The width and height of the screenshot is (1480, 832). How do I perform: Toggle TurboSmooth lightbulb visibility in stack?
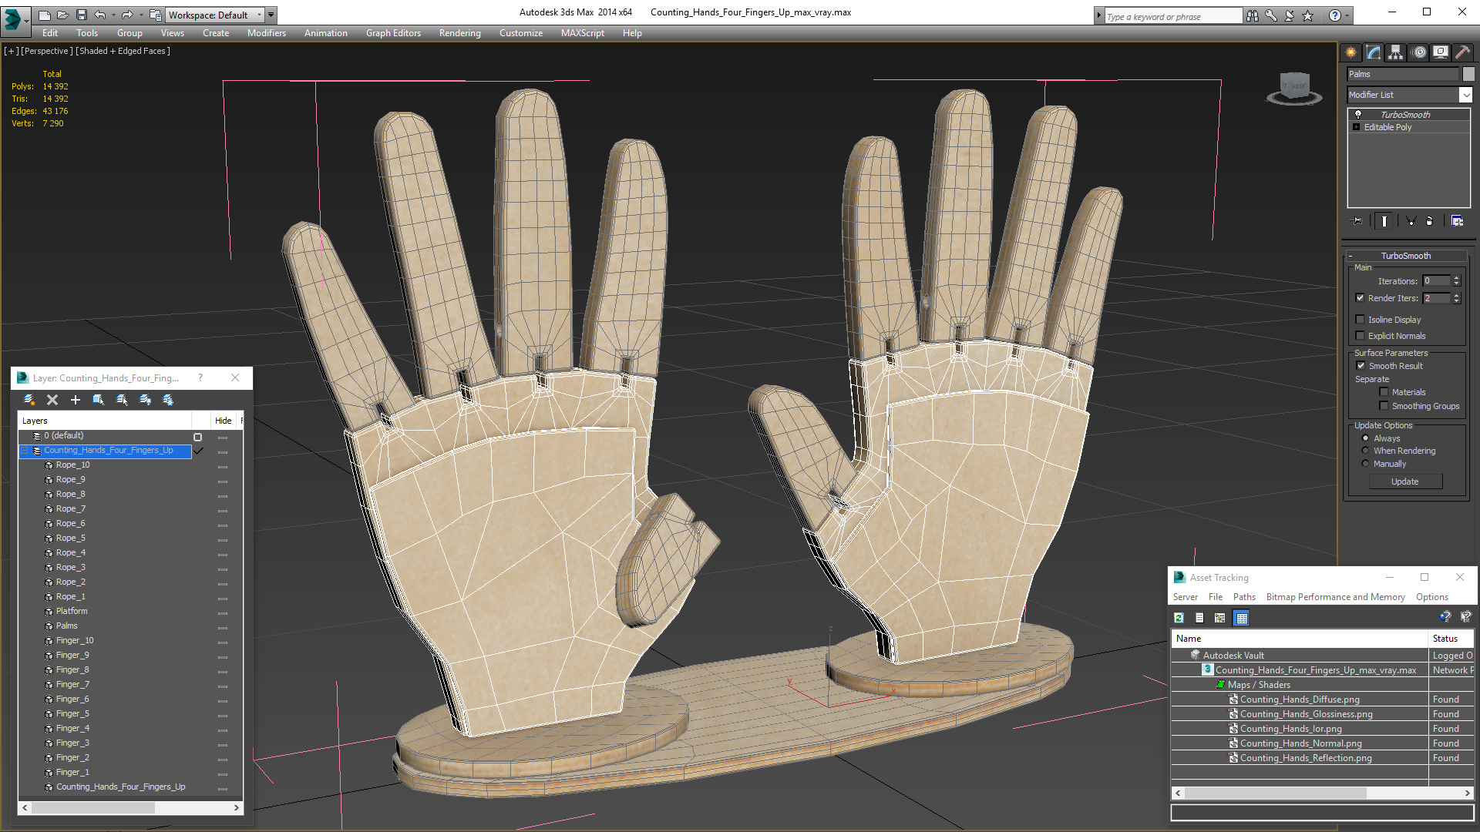[x=1358, y=114]
